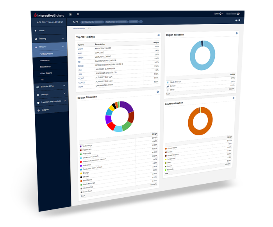Click the dark red Healthcare legend swatch

click(80, 150)
